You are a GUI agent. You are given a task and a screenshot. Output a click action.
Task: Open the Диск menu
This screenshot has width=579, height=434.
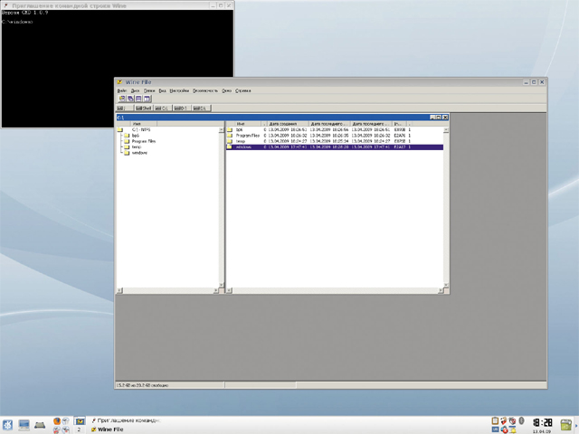[135, 90]
